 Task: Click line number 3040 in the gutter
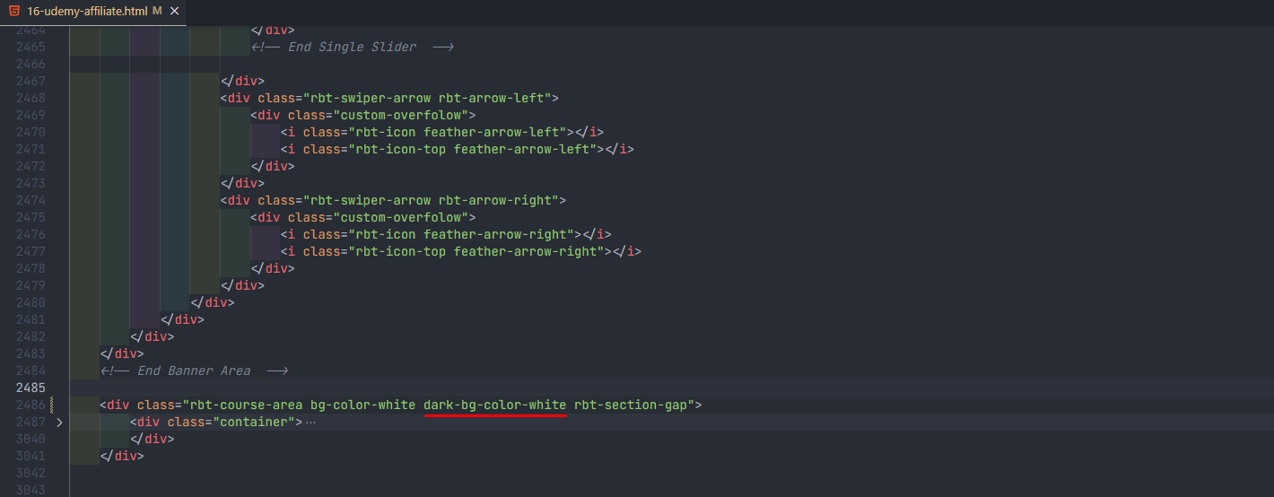[x=31, y=440]
